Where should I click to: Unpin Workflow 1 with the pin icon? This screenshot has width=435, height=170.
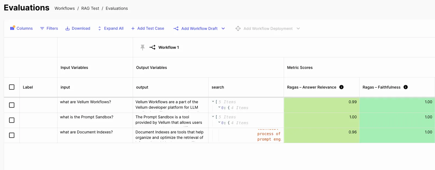142,48
